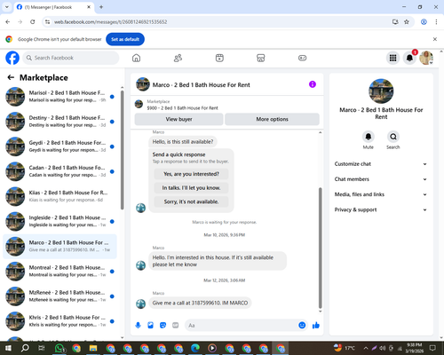Open Microsoft Edge from the taskbar
This screenshot has width=444, height=355.
195,348
